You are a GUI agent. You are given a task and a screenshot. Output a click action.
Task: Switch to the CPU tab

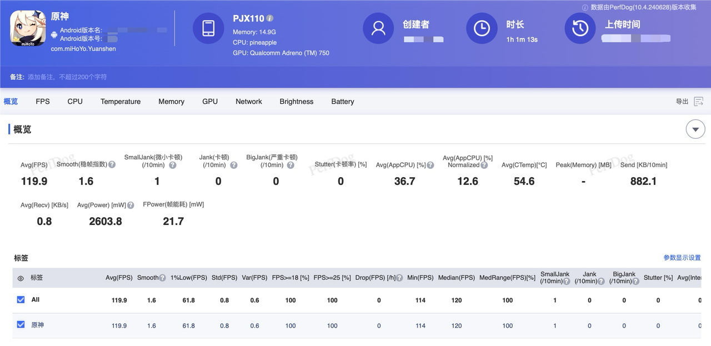[x=75, y=101]
